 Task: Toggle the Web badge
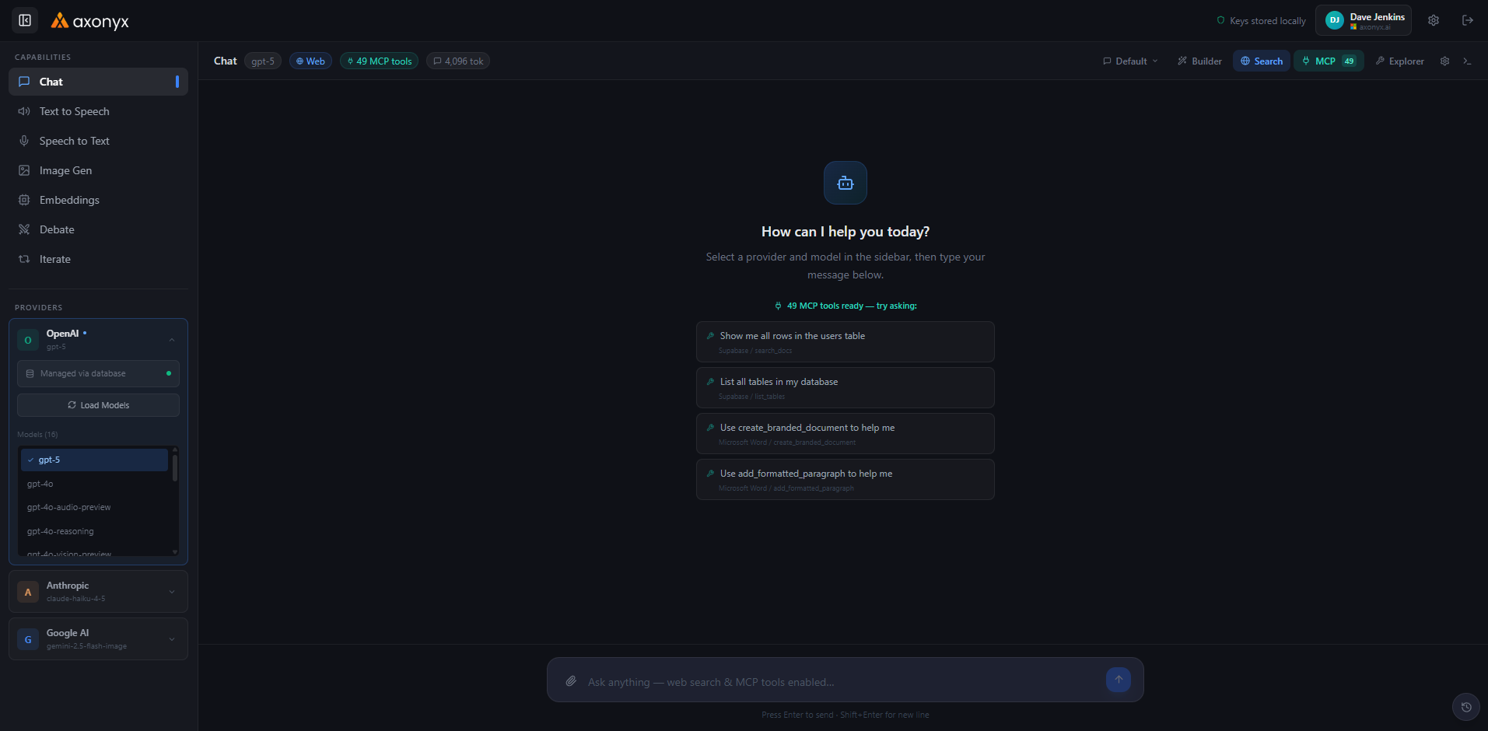[310, 61]
